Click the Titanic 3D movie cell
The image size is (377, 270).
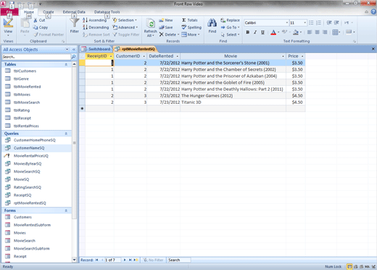(233, 102)
